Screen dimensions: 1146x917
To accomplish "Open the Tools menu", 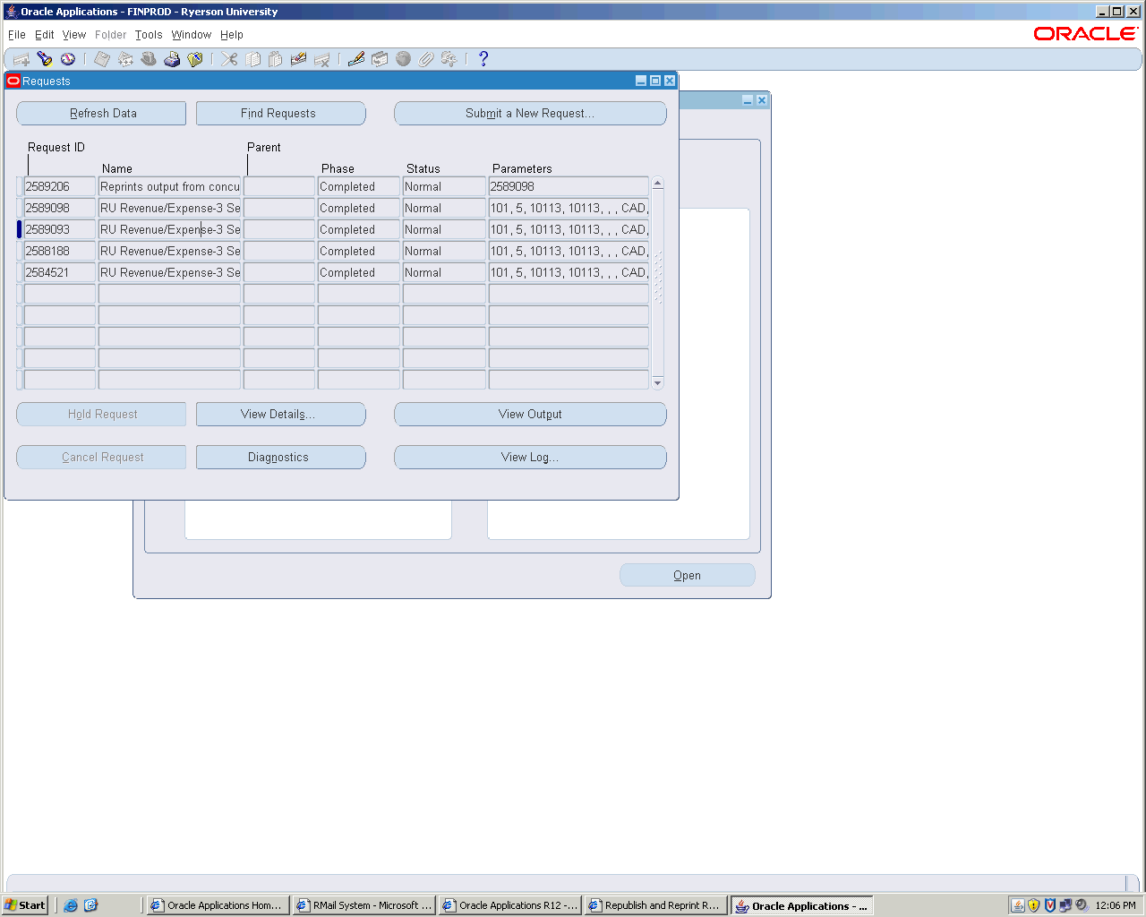I will tap(149, 35).
